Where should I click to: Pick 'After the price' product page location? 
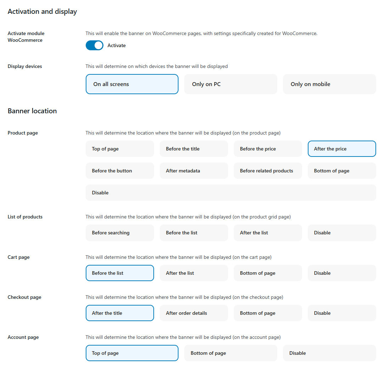coord(342,149)
